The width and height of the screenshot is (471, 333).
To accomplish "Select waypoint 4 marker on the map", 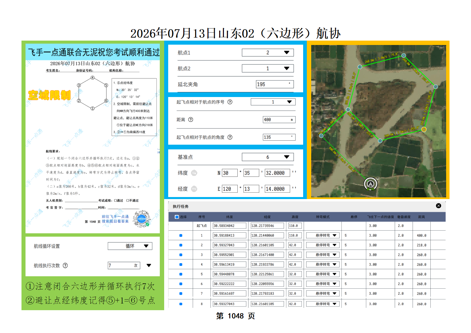I will (x=404, y=55).
